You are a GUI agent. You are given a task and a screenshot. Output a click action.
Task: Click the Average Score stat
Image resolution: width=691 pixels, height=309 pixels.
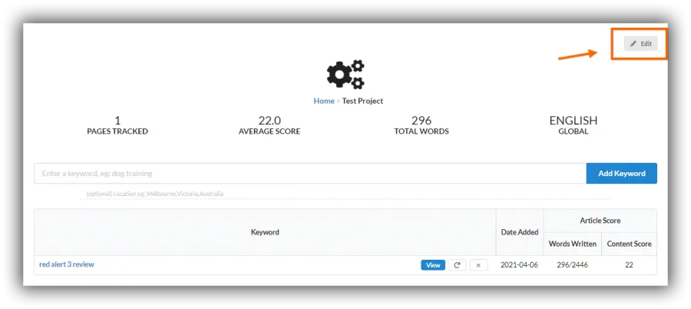[269, 125]
